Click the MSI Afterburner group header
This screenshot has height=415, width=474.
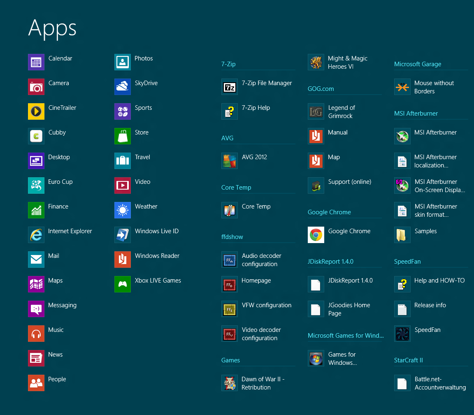click(x=416, y=114)
